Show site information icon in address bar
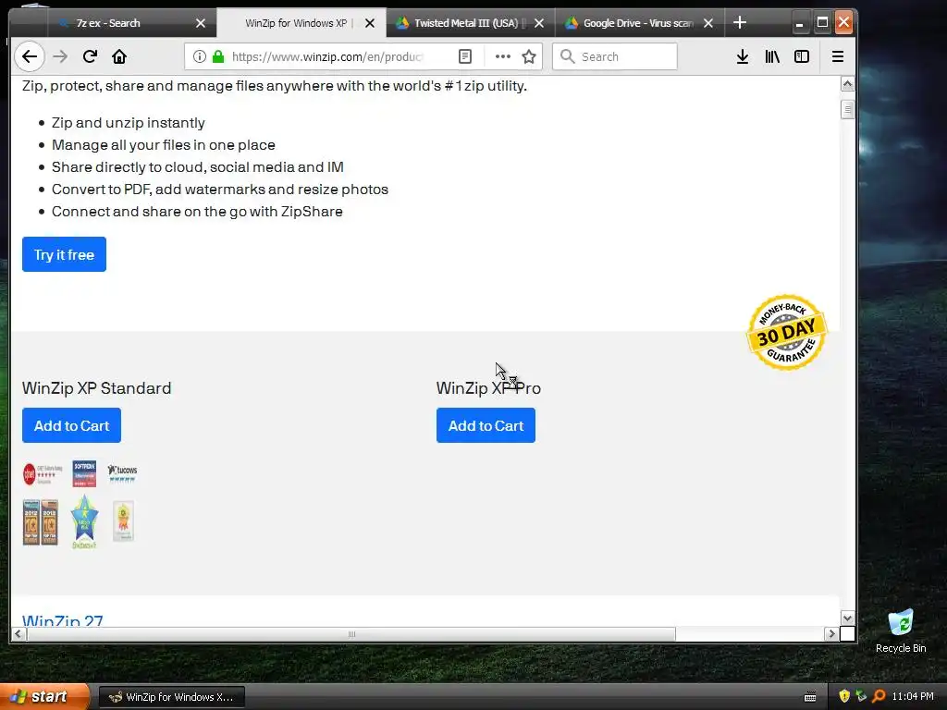 [x=200, y=56]
